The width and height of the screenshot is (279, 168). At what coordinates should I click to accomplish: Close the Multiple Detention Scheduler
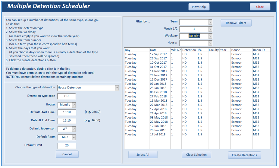coord(260,7)
